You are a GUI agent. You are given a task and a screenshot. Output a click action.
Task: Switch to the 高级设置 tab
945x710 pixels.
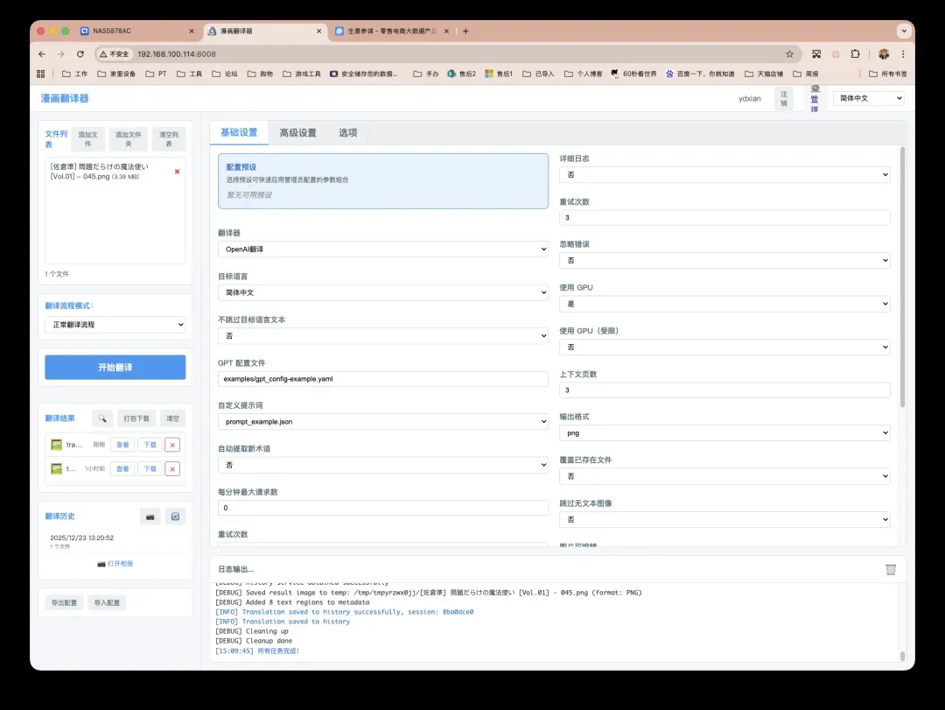click(297, 133)
